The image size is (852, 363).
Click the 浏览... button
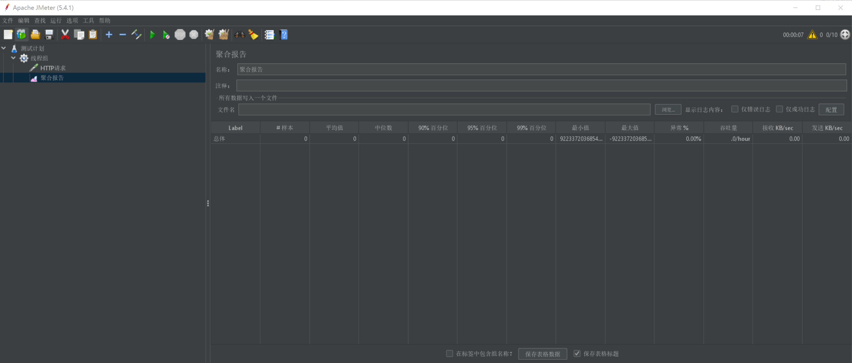point(668,109)
